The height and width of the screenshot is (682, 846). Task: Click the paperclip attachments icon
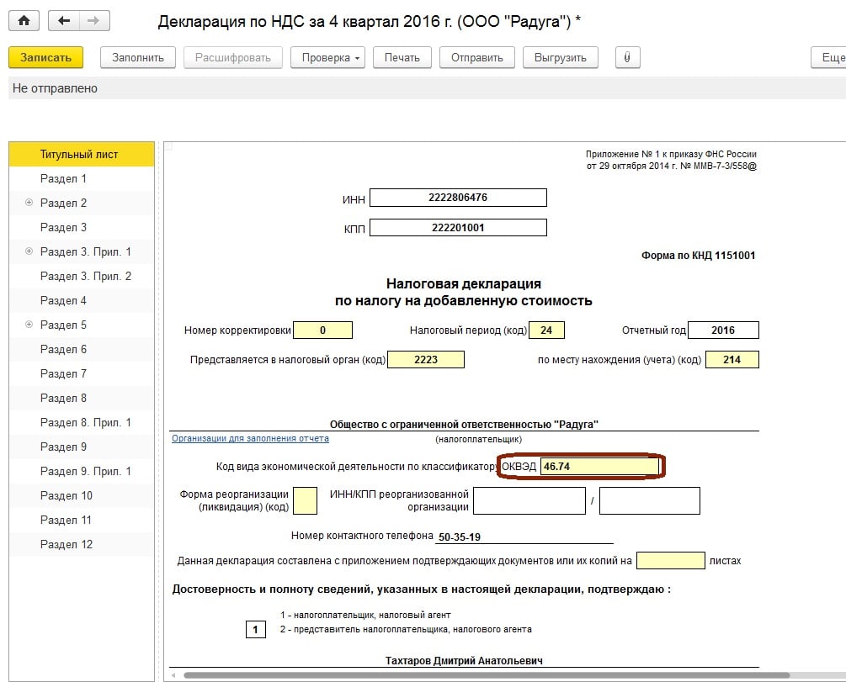[x=627, y=57]
